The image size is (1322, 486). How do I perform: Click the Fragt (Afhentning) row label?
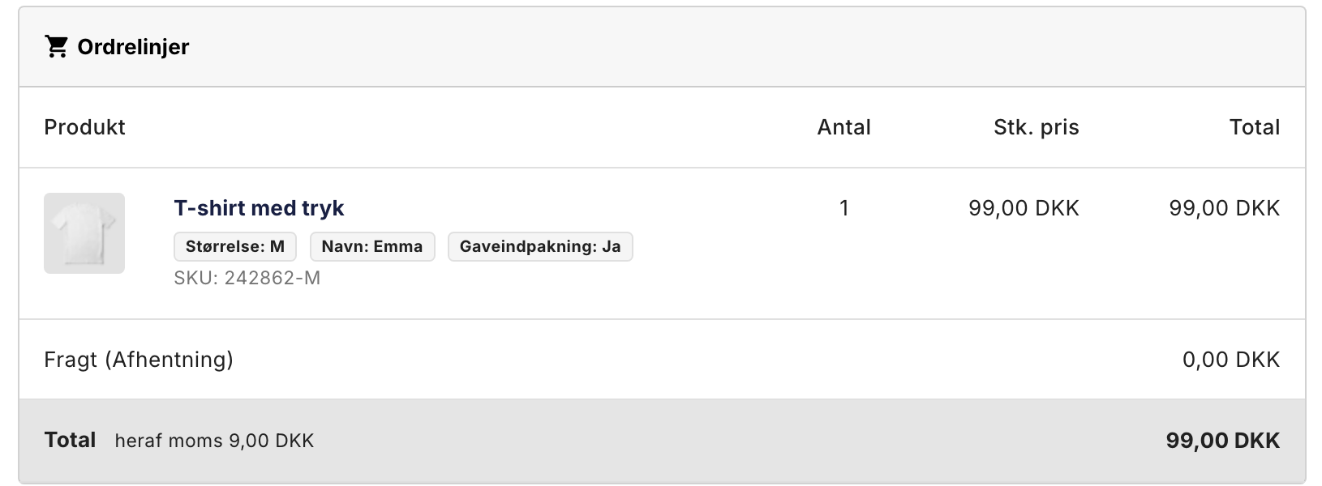[x=139, y=360]
